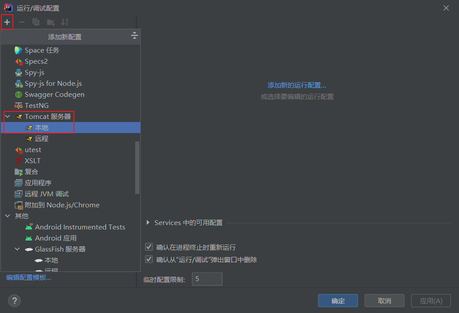Click the 附加到 Node.js/Chrome icon
This screenshot has width=459, height=313.
coord(19,205)
